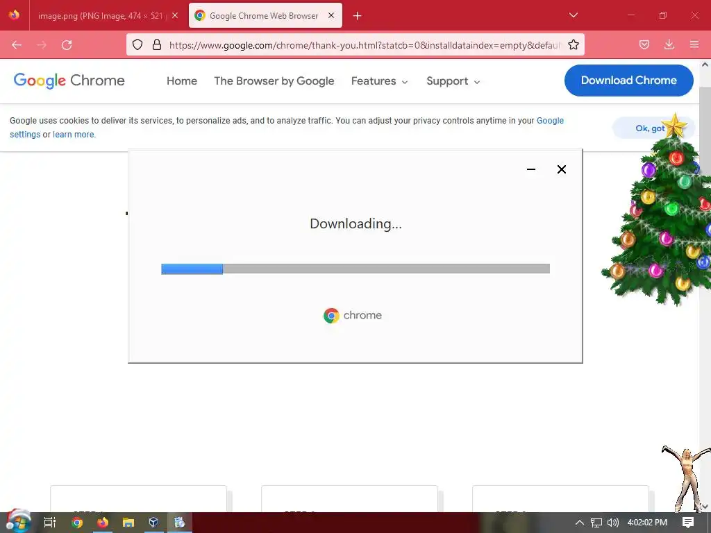List all tabs with the chevron button
The width and height of the screenshot is (711, 533).
pos(573,15)
